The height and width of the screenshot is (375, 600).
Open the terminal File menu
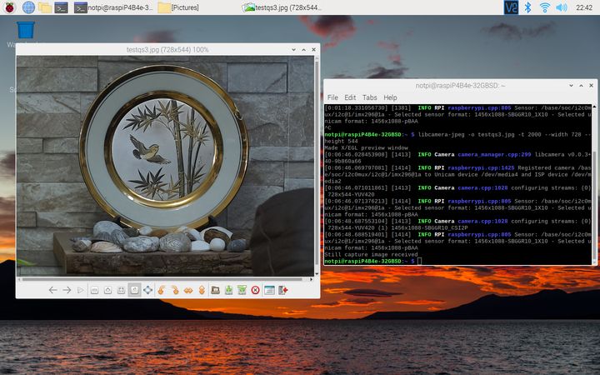click(x=332, y=97)
